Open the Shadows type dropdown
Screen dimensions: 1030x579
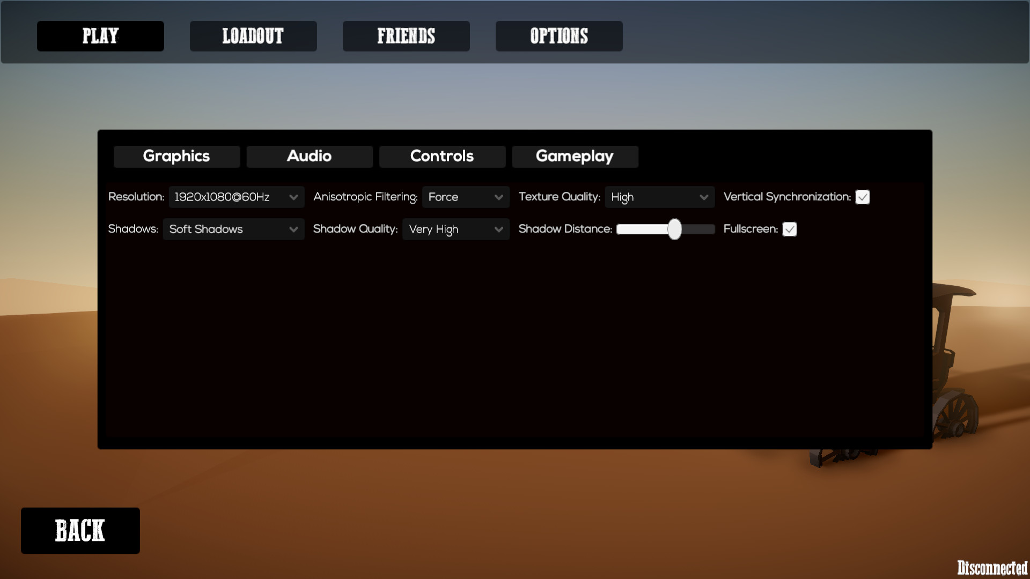[233, 229]
